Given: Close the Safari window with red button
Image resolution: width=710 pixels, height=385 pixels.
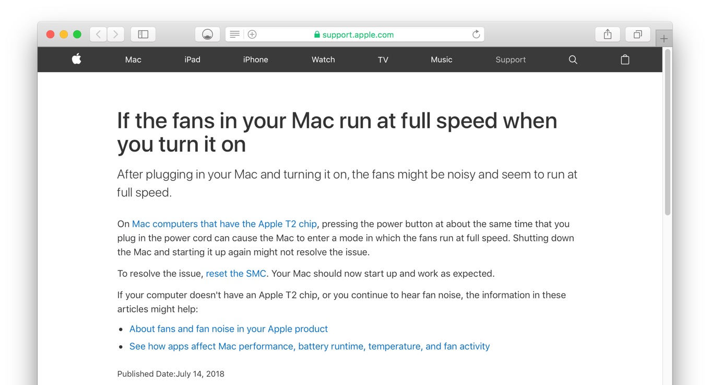Looking at the screenshot, I should click(50, 34).
